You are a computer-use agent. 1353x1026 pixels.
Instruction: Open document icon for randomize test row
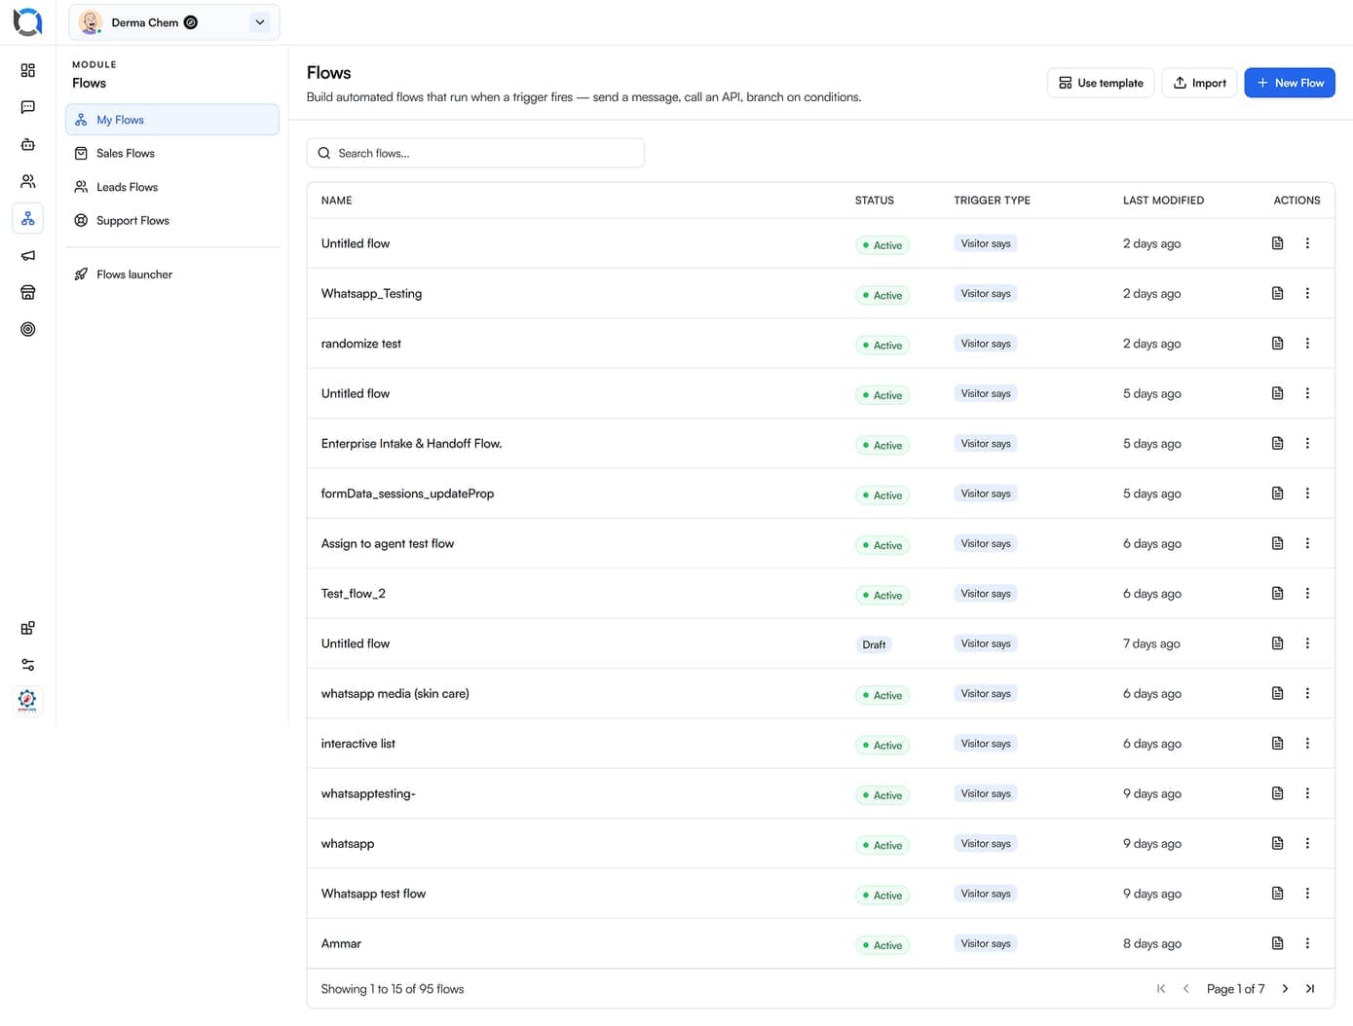pyautogui.click(x=1277, y=343)
